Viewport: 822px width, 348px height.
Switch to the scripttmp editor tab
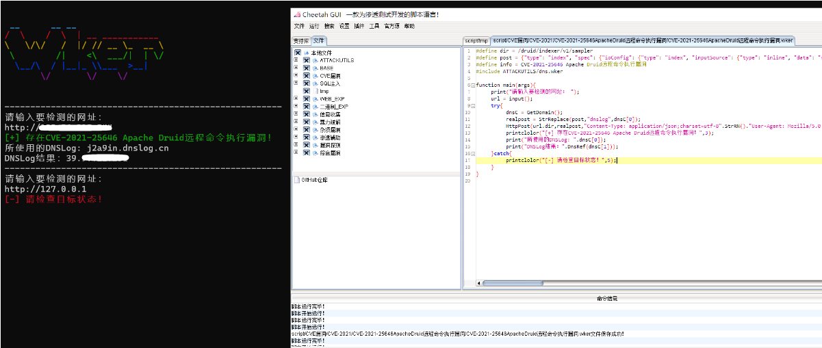[477, 41]
